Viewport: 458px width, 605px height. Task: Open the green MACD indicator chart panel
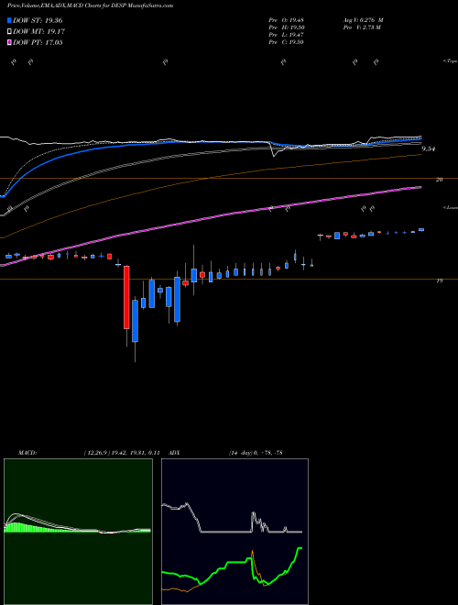click(x=78, y=532)
